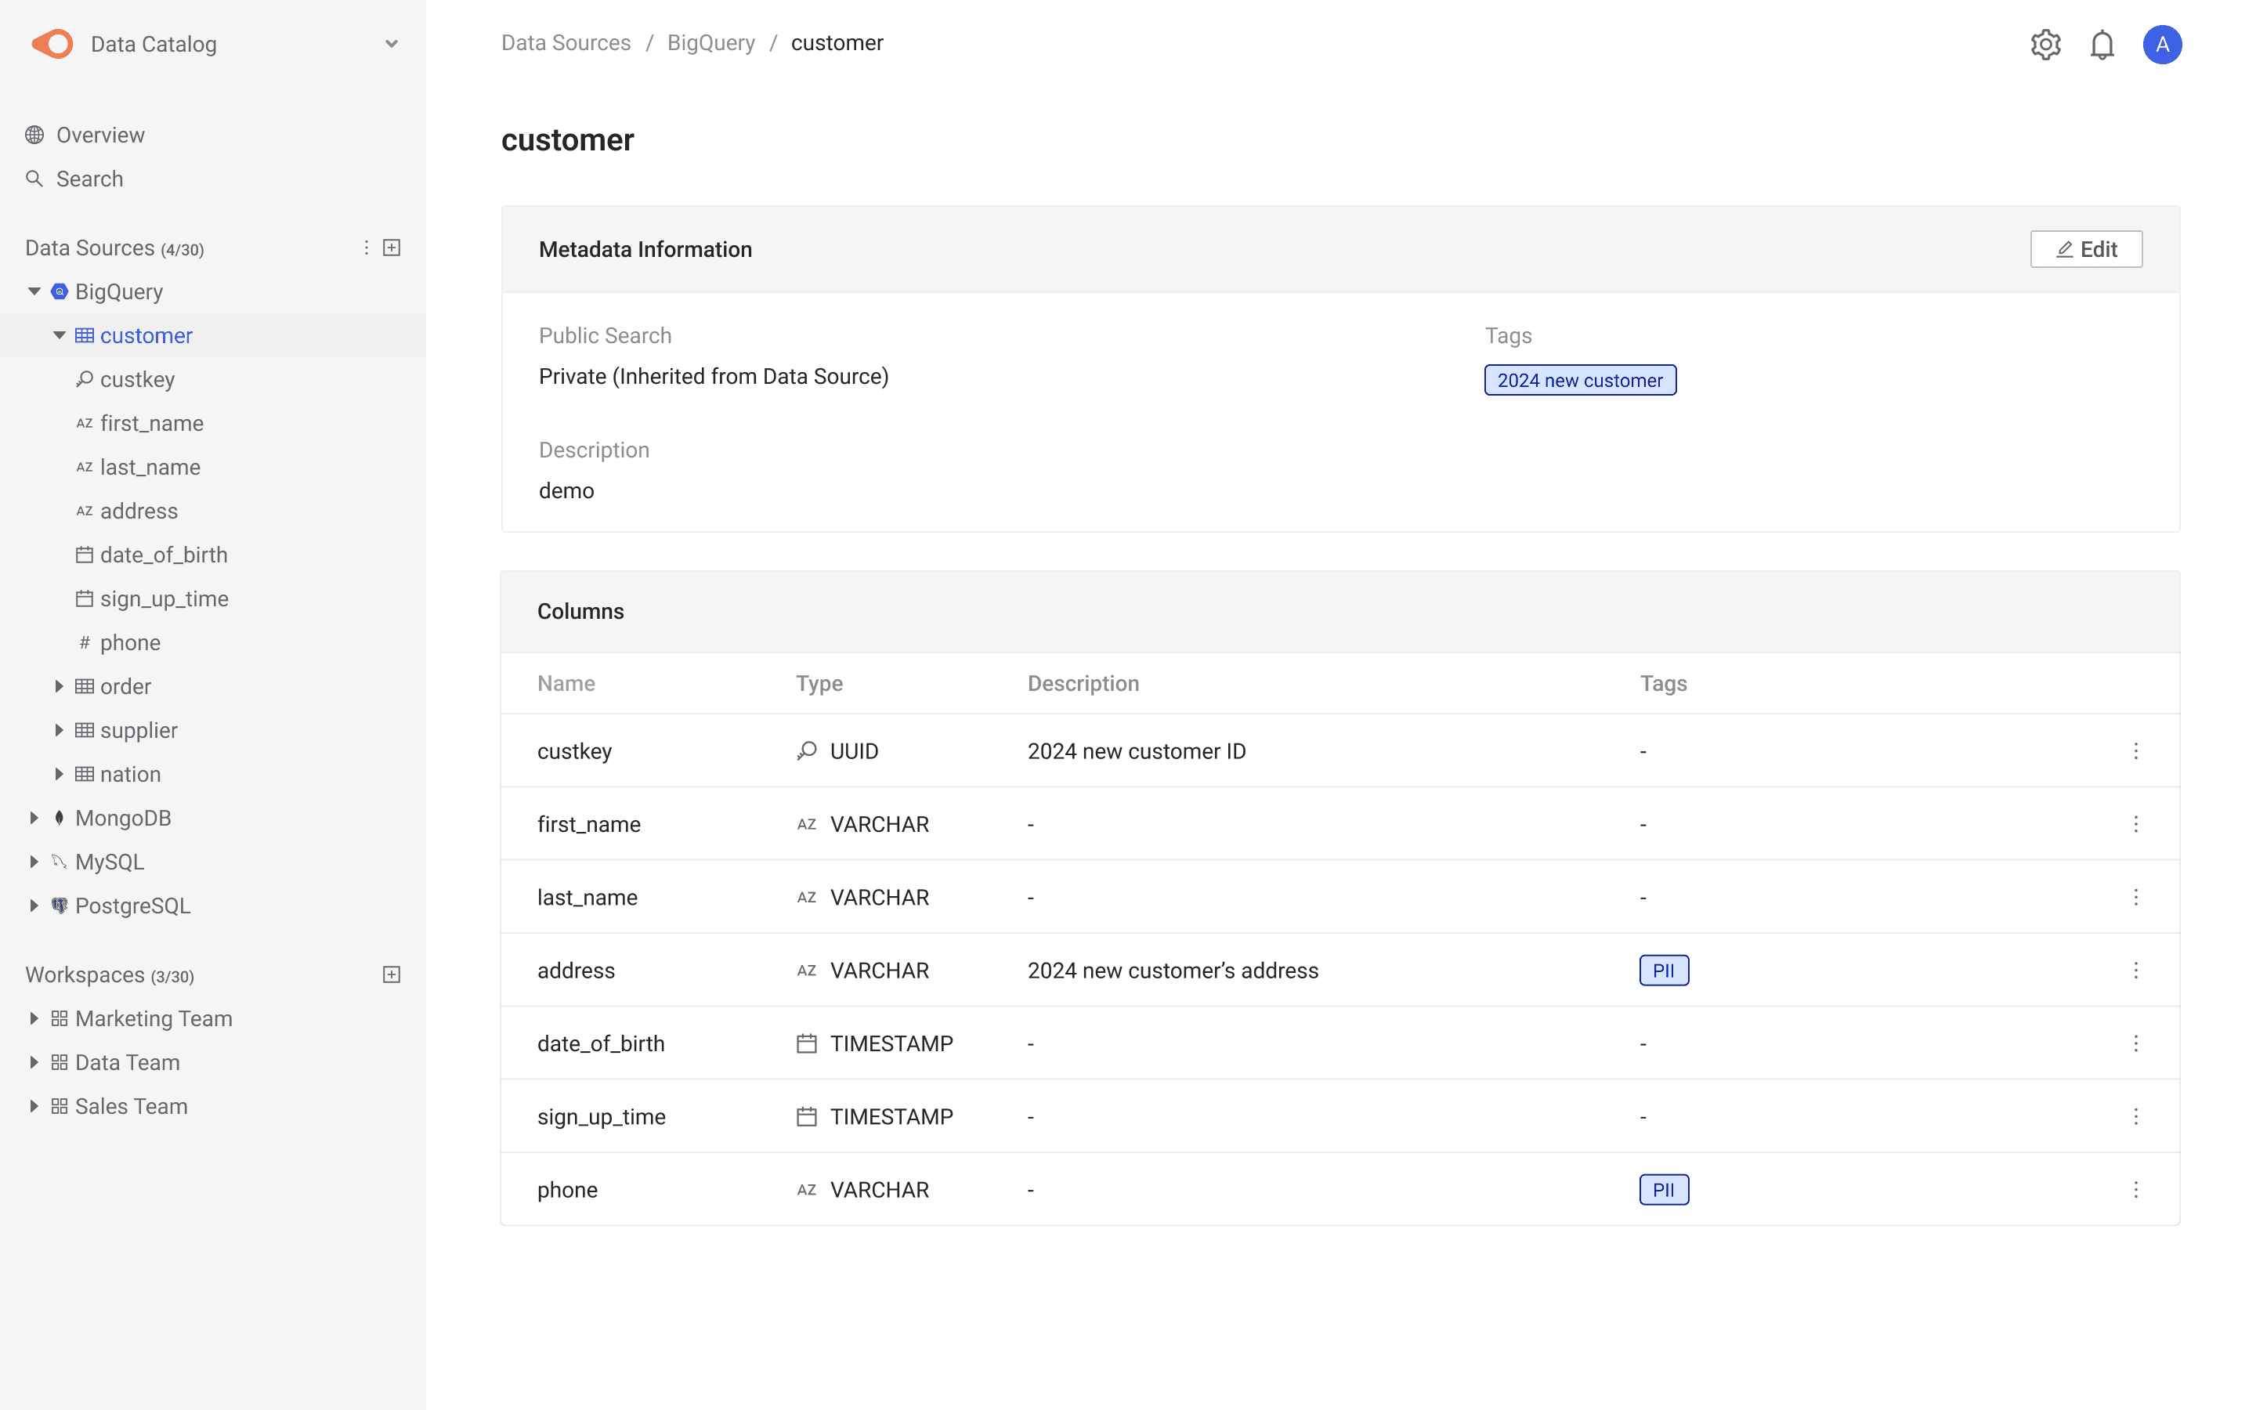Select date_of_birth in the sidebar tree
Screen dimensions: 2256x1410
[x=163, y=555]
